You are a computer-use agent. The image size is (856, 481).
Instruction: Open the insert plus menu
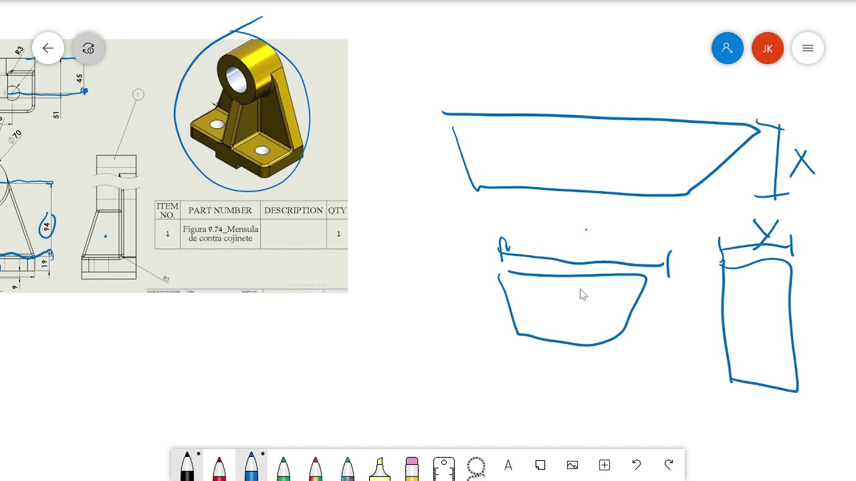click(605, 465)
